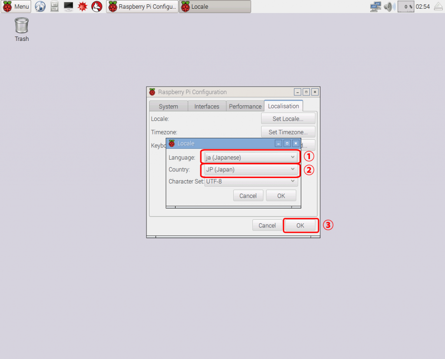445x359 pixels.
Task: Click the network status tray icon
Action: (375, 7)
